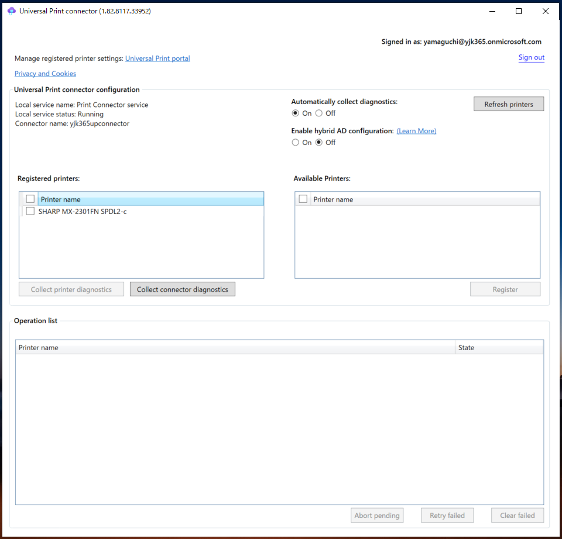The height and width of the screenshot is (539, 562).
Task: Set automatic diagnostics collection to On
Action: 295,113
